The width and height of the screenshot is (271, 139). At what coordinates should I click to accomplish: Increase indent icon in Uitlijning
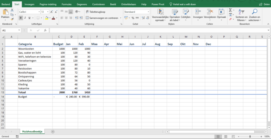[81, 18]
